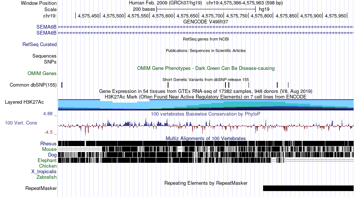Select dbSNP marker beneath the 4,575,600 label
Screen dimensions: 354x197
click(168, 85)
